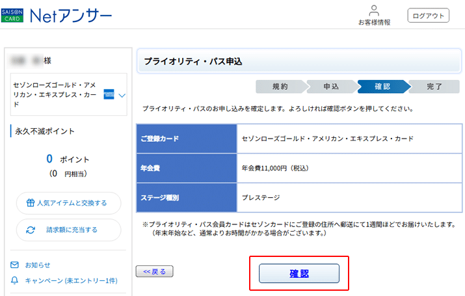Click the 0 ポイント balance value

pos(49,159)
